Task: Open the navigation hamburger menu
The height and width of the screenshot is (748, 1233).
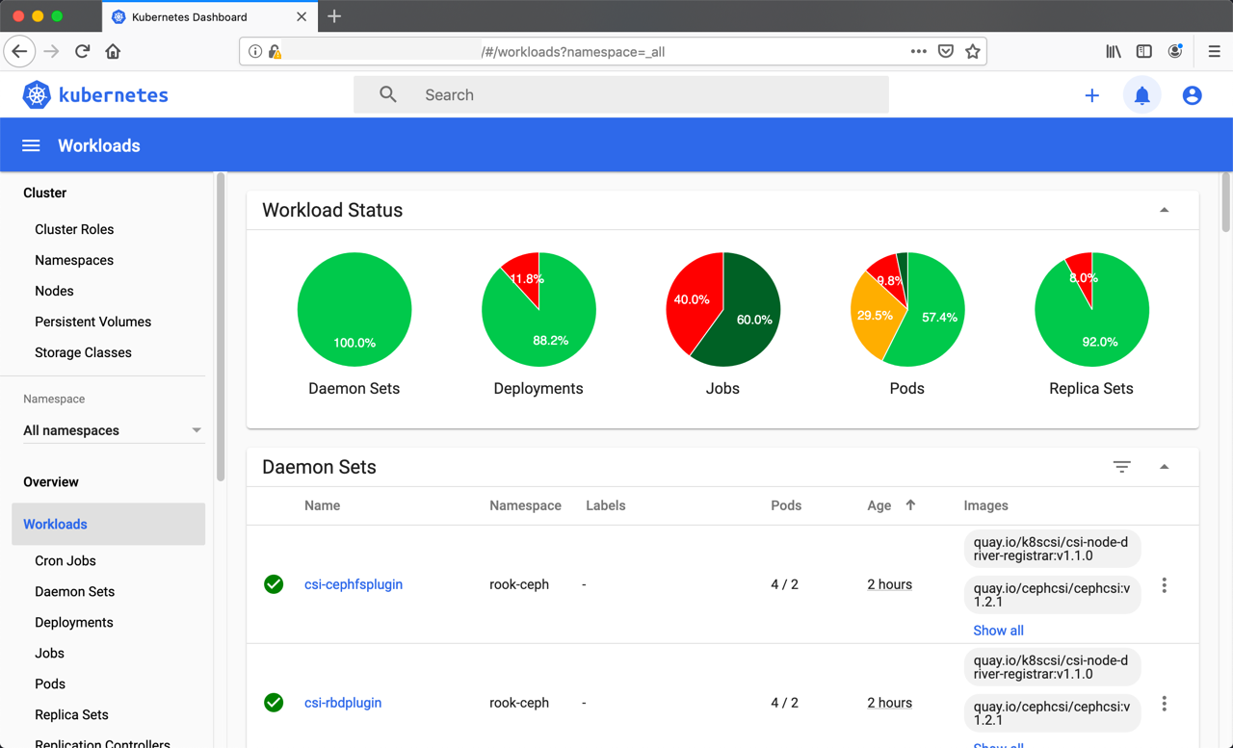Action: pyautogui.click(x=31, y=144)
